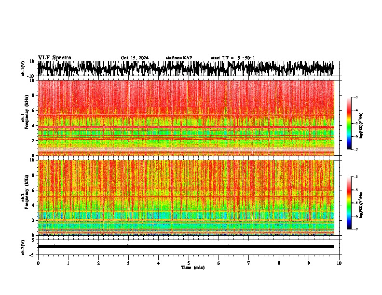Click the date 'Oct. 15, 2024'
The height and width of the screenshot is (295, 382).
tap(135, 58)
